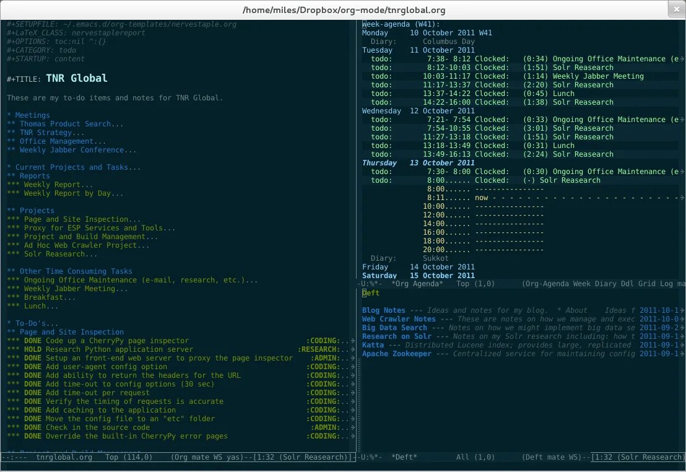
Task: Click HOLD keyword on Research Python application server
Action: click(x=33, y=349)
